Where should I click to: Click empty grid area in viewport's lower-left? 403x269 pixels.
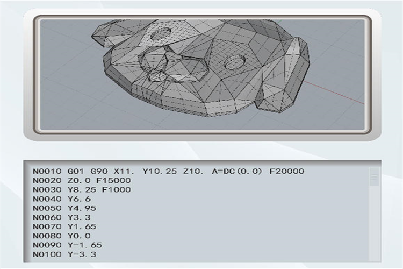70,108
